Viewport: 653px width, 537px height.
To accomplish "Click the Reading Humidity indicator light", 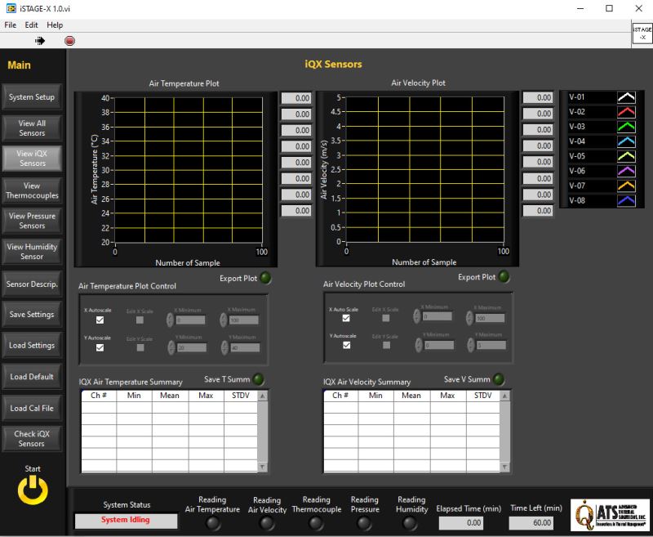I will pos(411,523).
